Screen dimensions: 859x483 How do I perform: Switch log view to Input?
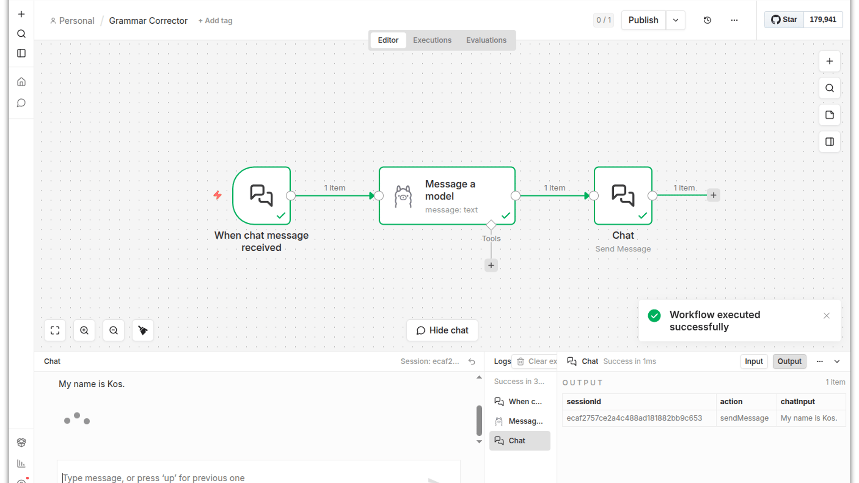753,361
